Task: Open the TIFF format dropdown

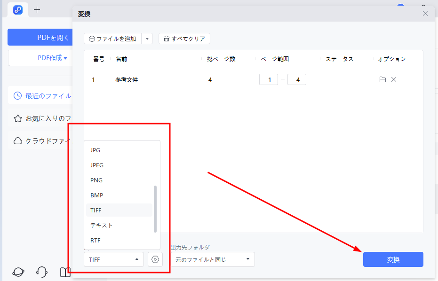Action: (x=113, y=259)
